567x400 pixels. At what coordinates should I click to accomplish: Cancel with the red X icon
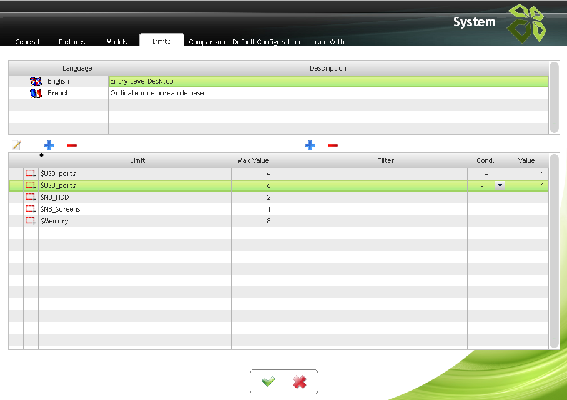point(300,382)
